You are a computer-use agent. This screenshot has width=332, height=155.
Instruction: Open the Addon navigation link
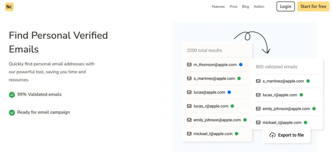(x=259, y=6)
